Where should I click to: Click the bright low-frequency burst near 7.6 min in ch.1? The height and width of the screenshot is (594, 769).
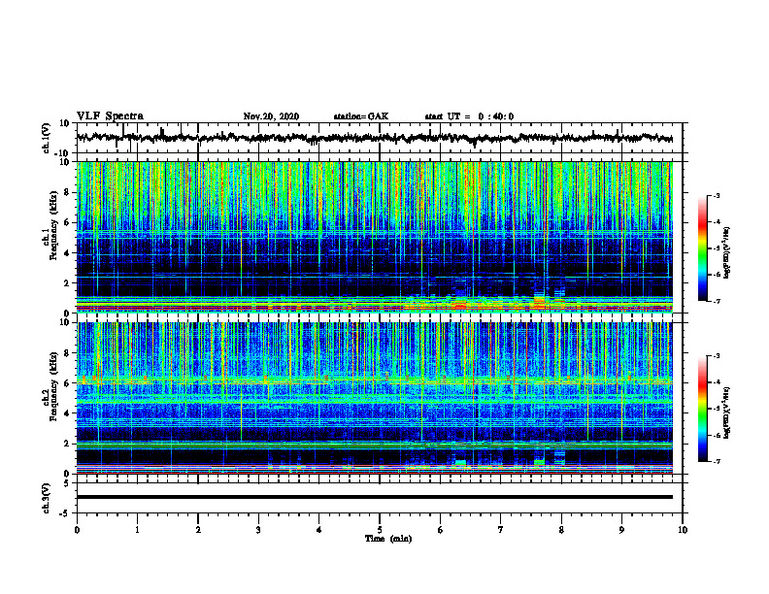coord(539,302)
